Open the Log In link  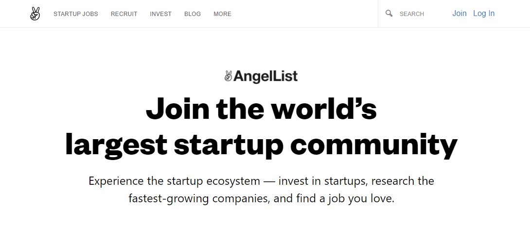484,14
